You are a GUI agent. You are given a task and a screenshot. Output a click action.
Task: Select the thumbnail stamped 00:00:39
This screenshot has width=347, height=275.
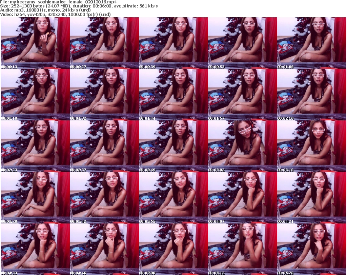173,43
